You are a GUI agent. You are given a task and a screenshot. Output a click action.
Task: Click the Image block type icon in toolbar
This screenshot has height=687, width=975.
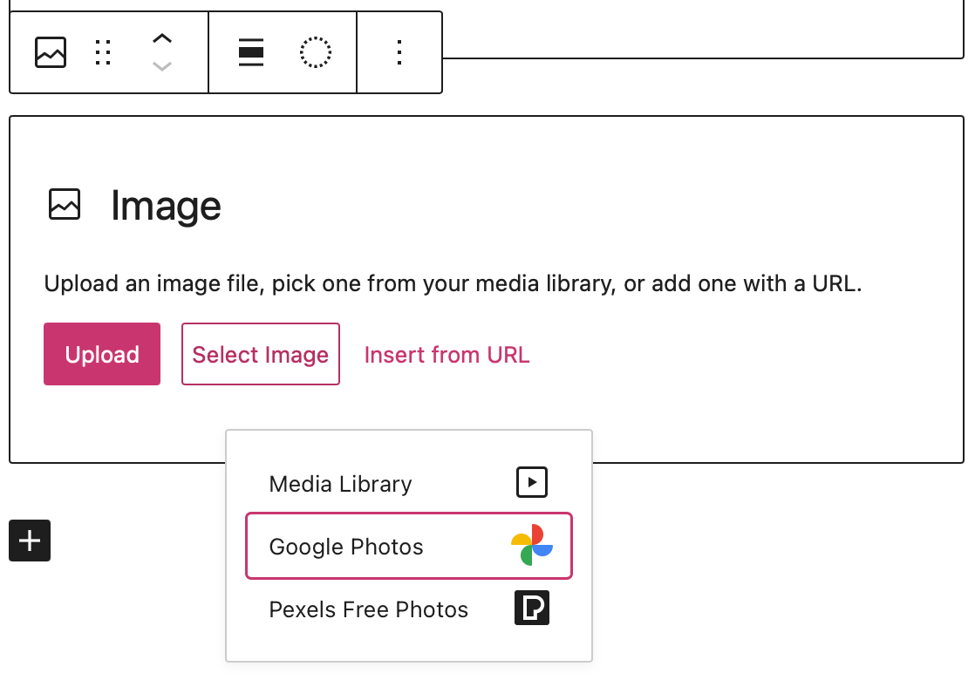pyautogui.click(x=51, y=52)
